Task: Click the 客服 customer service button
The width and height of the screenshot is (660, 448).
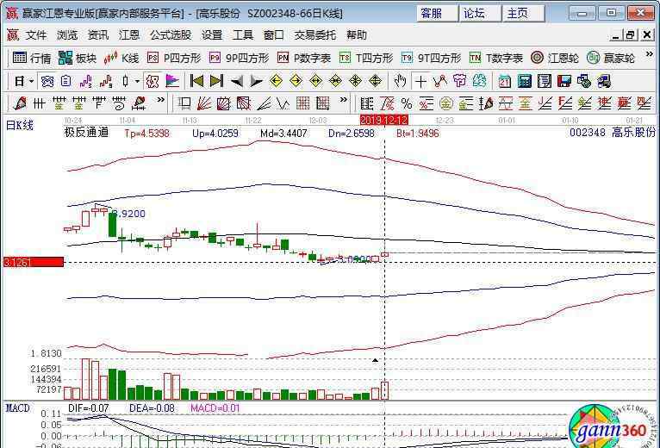Action: [437, 14]
